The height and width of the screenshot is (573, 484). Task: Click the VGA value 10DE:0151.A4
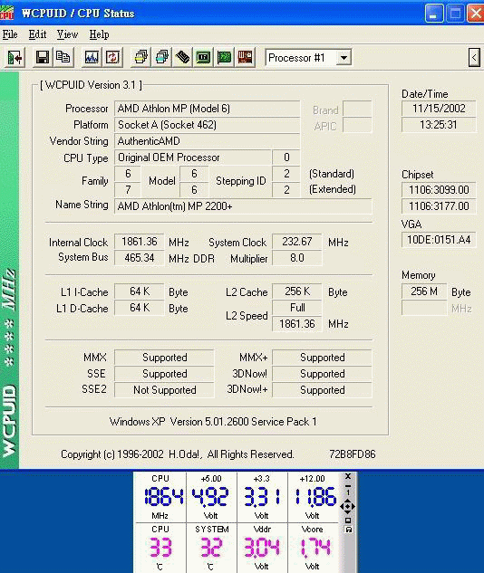coord(439,240)
